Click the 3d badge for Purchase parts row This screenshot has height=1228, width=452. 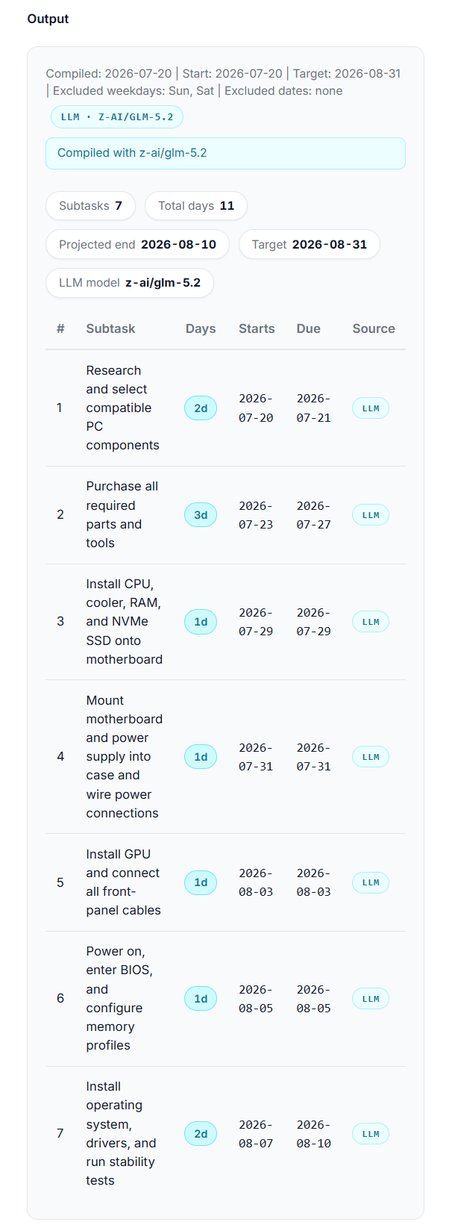[x=201, y=515]
